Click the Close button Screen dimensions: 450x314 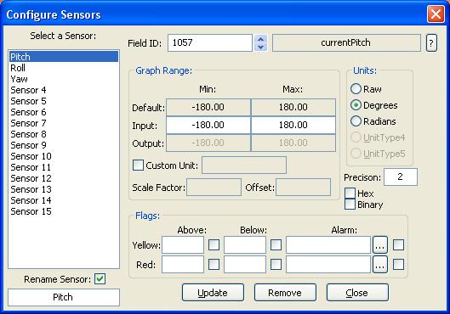[x=357, y=293]
